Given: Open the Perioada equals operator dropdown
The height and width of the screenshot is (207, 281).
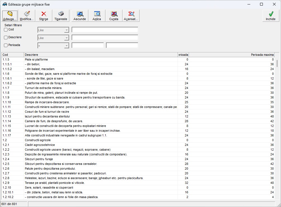Looking at the screenshot, I should [x=67, y=46].
